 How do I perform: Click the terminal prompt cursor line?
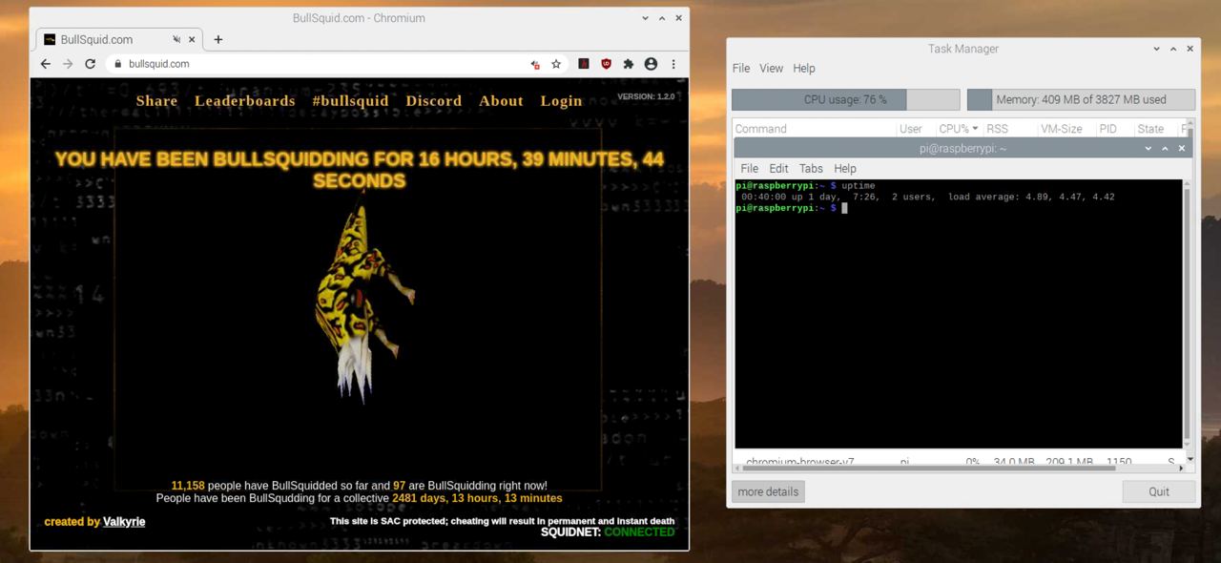point(791,208)
